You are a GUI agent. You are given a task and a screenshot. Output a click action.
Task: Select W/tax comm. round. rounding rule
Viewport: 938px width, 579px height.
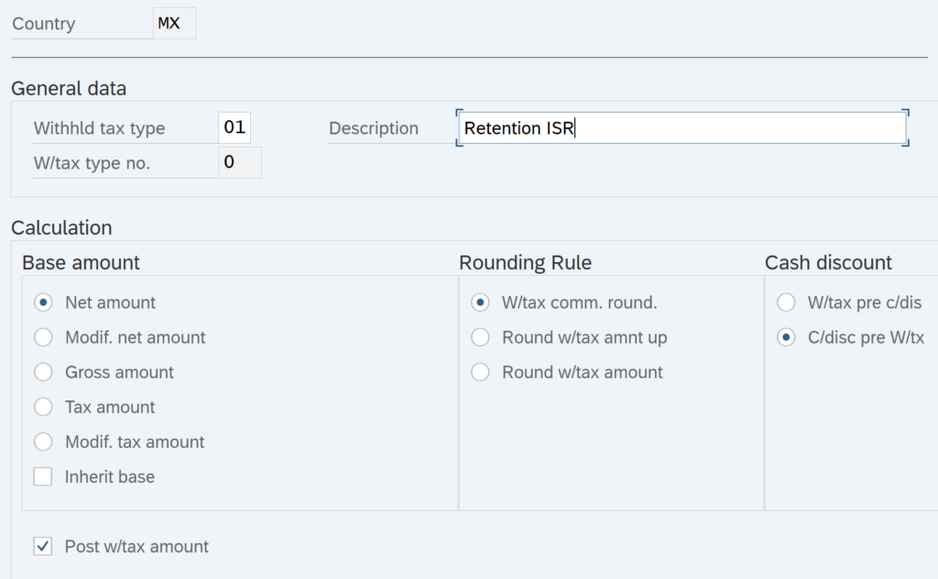(480, 302)
